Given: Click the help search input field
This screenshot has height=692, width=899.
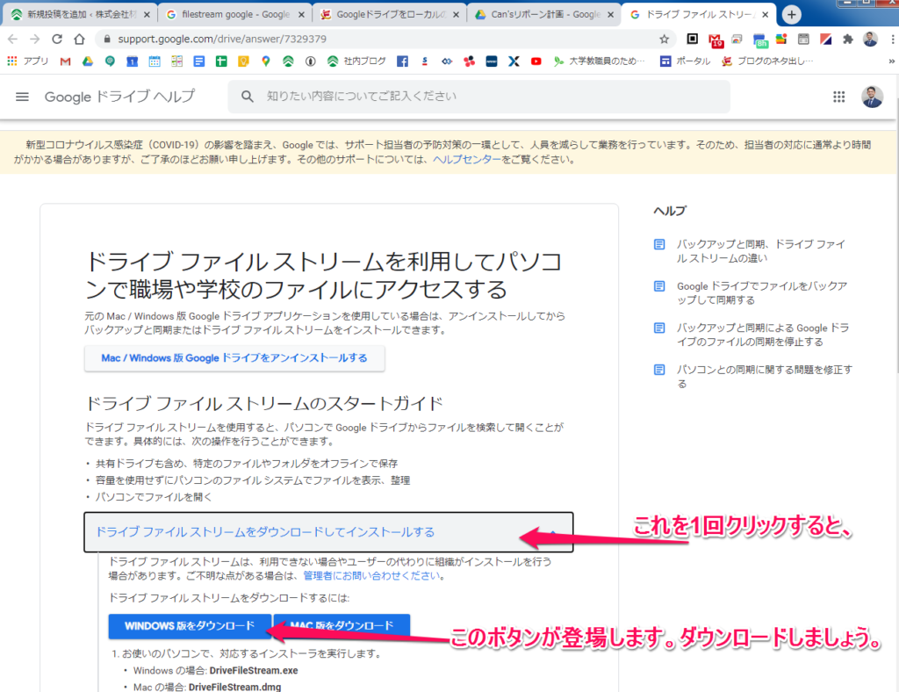Looking at the screenshot, I should pos(478,97).
